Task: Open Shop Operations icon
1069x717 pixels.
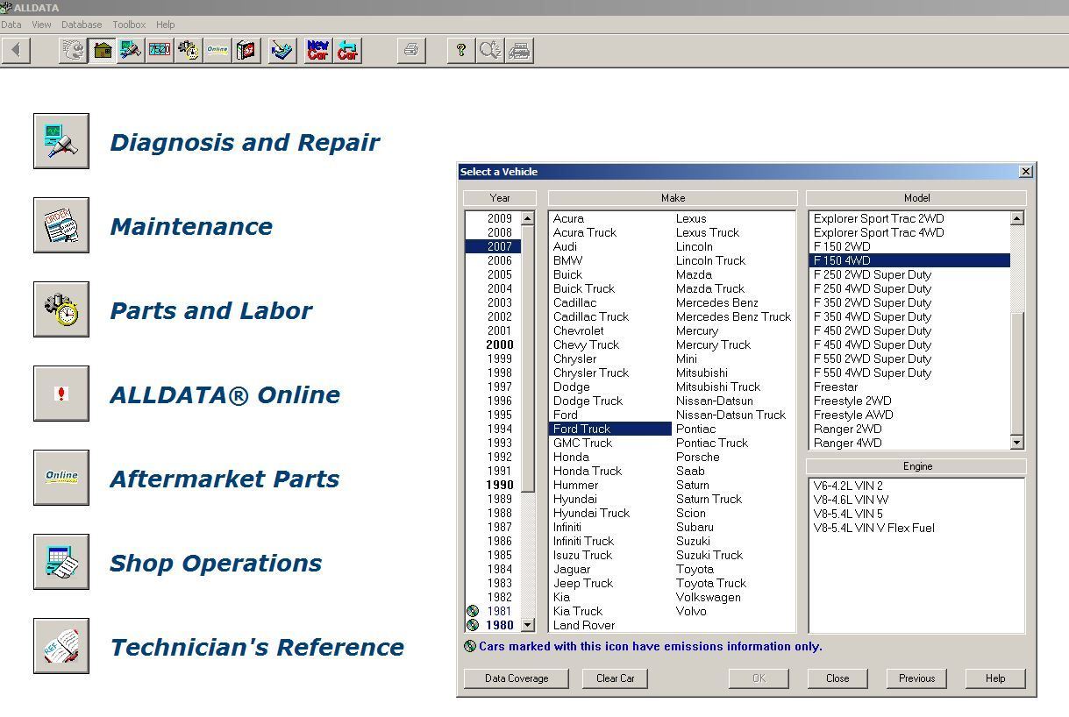Action: 61,562
